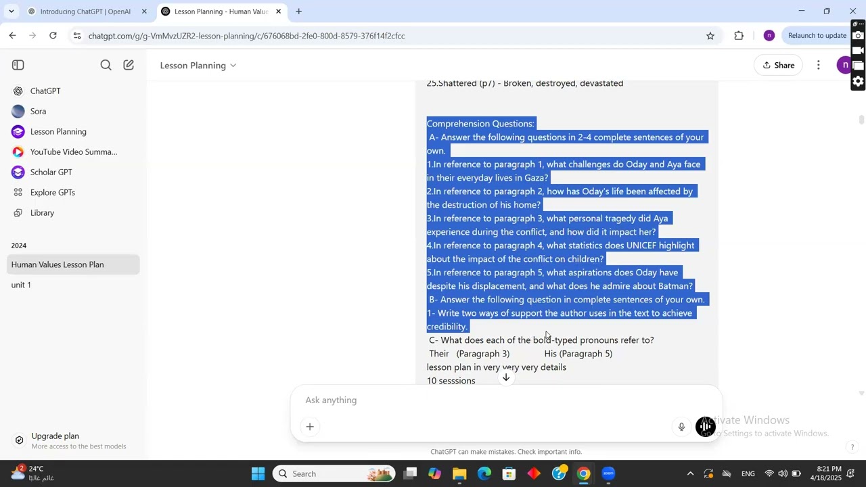The image size is (866, 487).
Task: Click Relaunch to update button
Action: [817, 36]
